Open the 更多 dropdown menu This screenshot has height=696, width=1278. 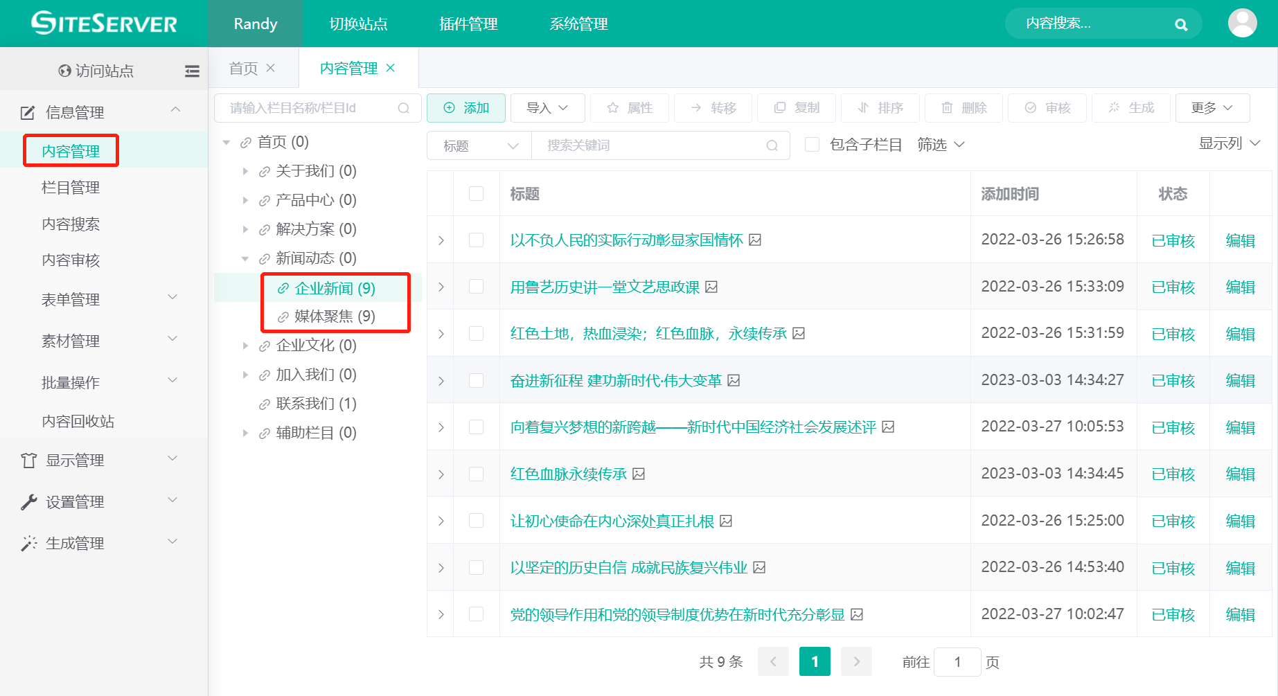coord(1212,108)
